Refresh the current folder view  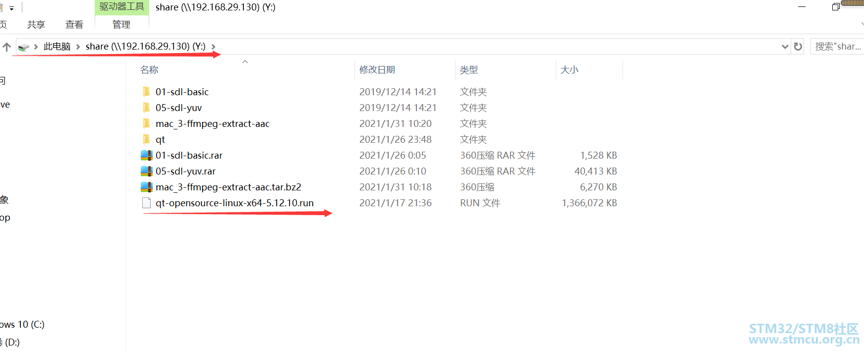click(798, 47)
